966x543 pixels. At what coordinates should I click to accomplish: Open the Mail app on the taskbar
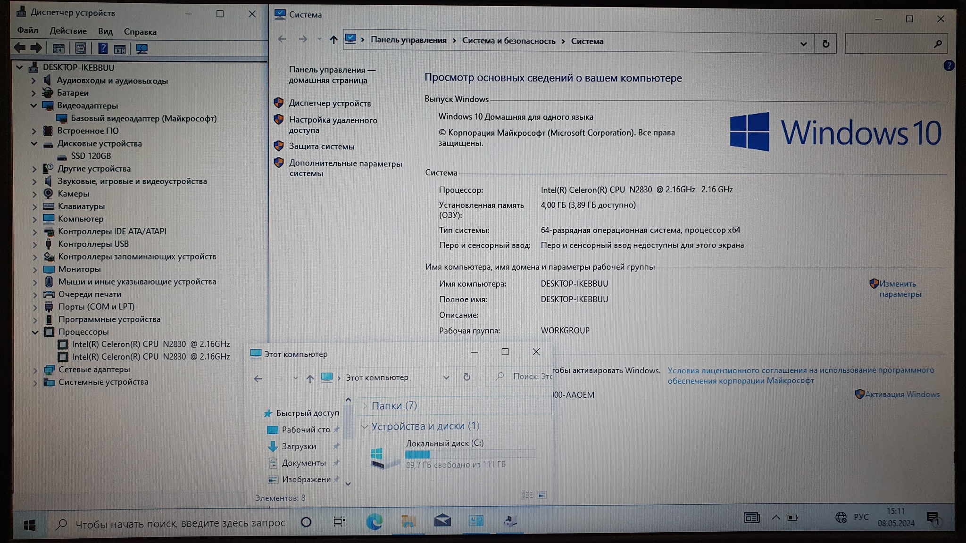(442, 521)
